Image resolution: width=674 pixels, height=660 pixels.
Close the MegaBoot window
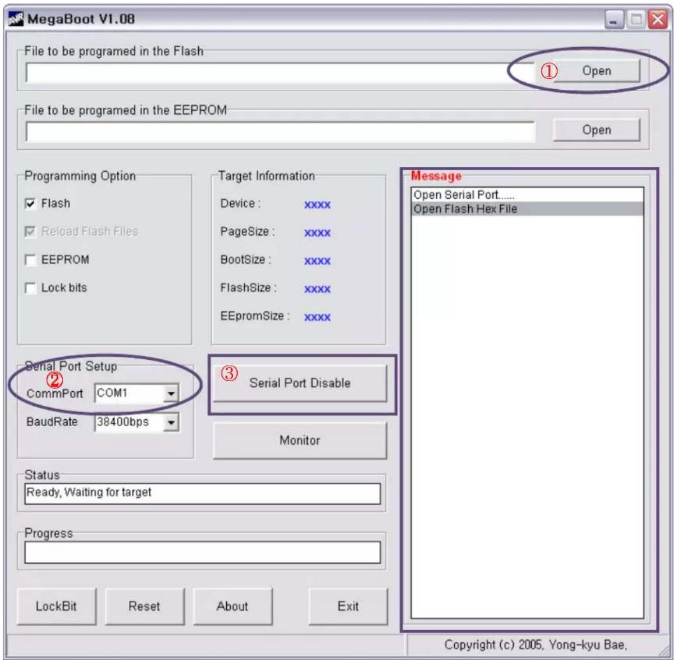tap(658, 19)
